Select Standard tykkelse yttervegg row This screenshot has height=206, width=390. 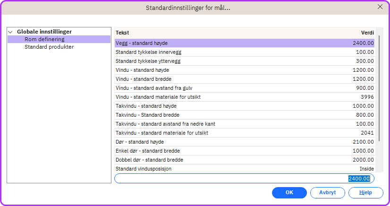(245, 61)
